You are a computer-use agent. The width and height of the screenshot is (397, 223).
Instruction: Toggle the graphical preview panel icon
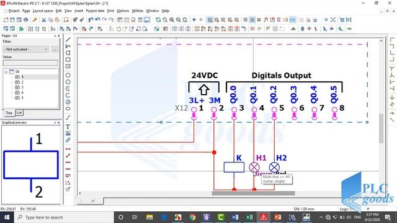coord(147,20)
